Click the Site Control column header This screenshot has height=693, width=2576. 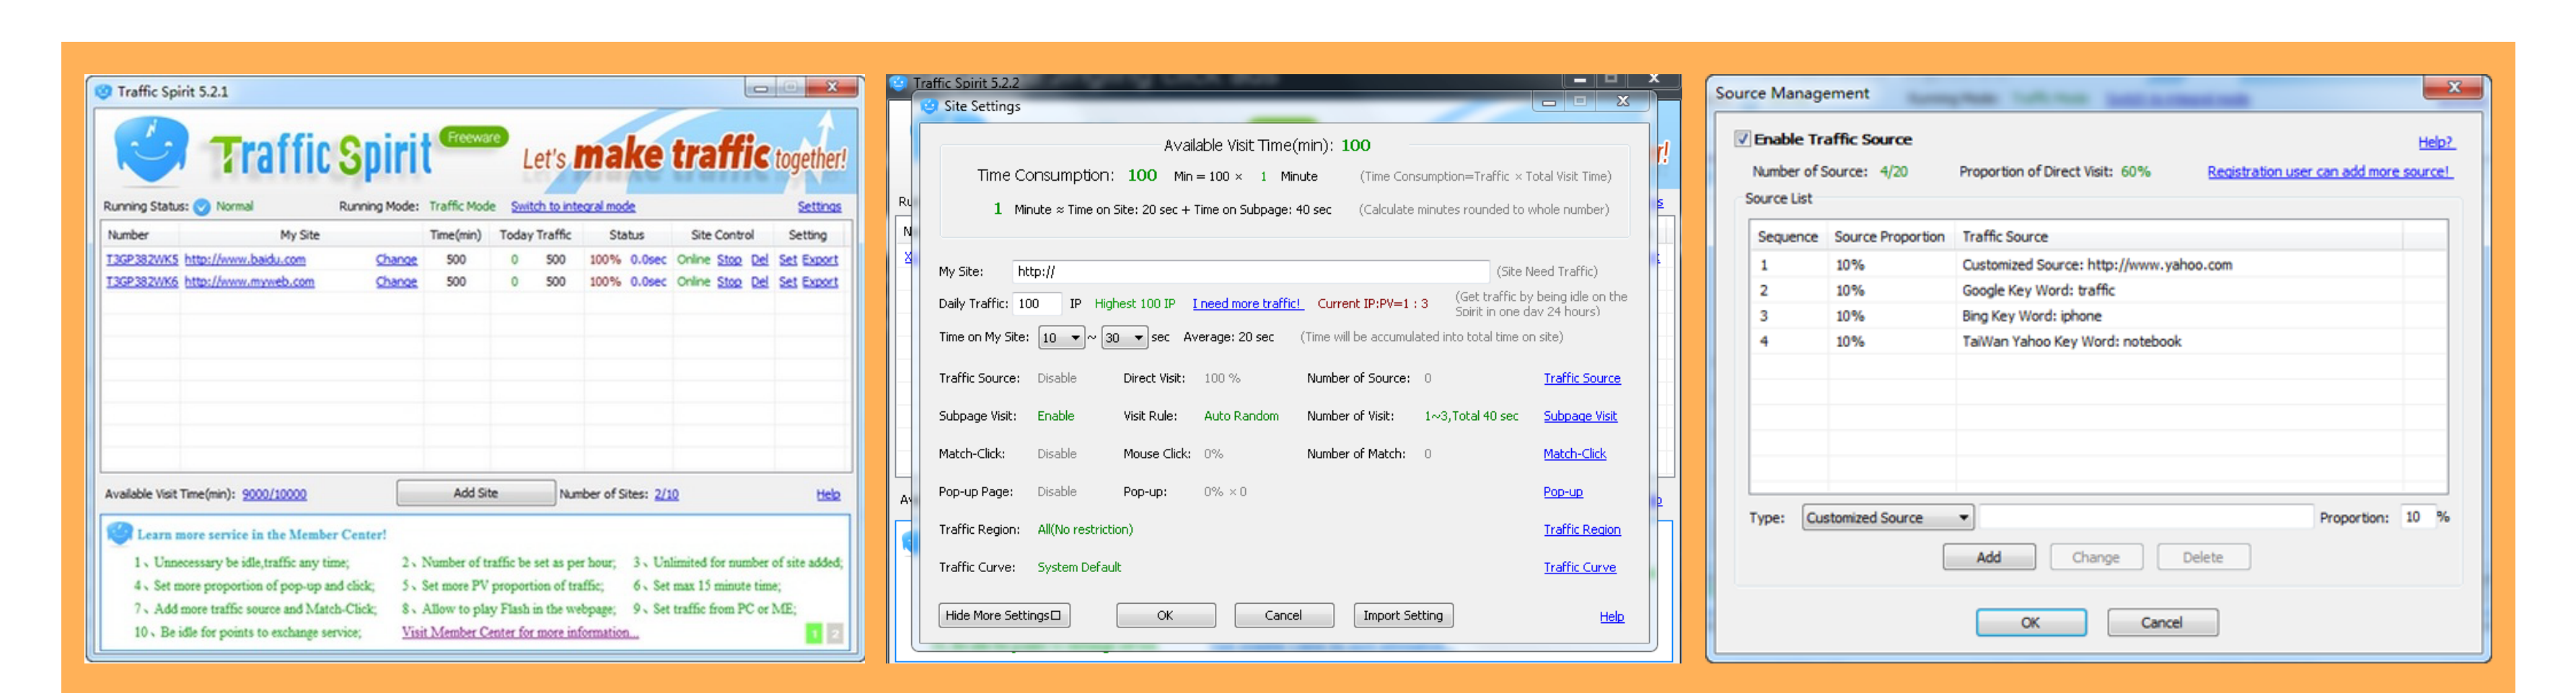coord(722,235)
